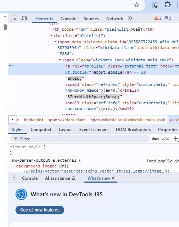Open the Layout pane tab
179x227 pixels.
click(65, 130)
